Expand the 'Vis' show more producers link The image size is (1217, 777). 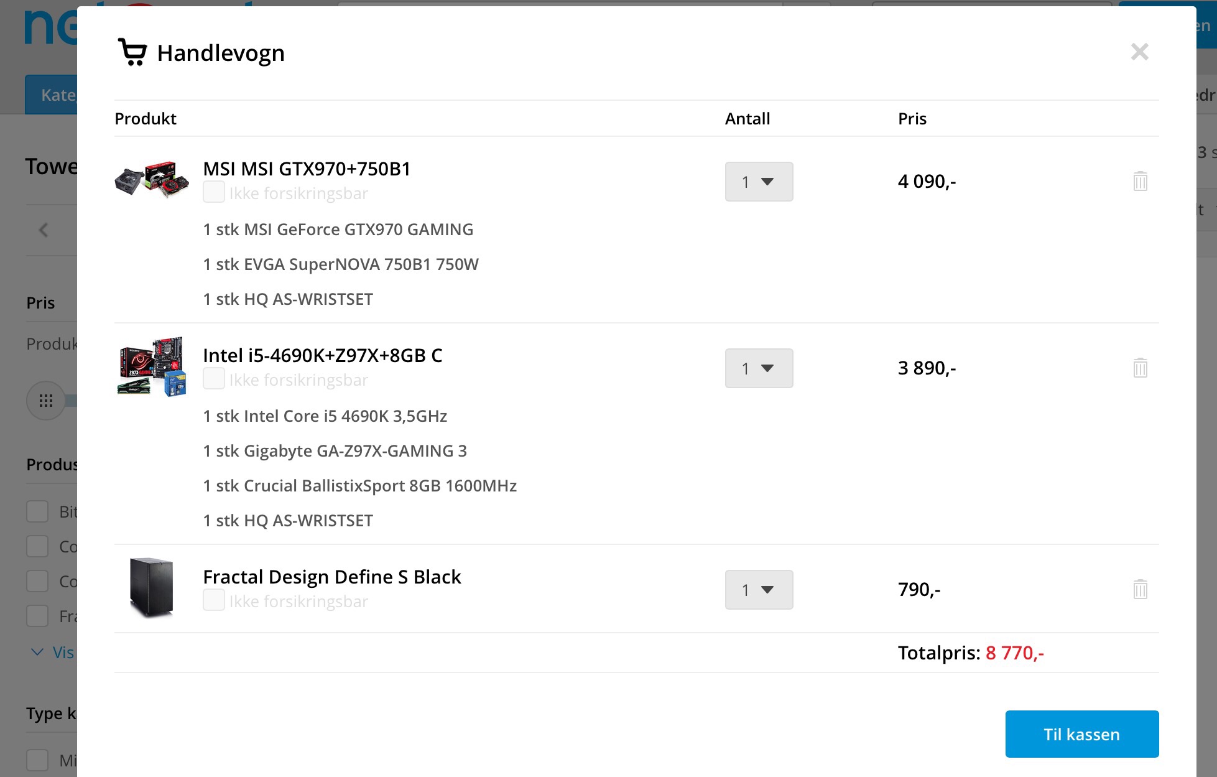53,653
